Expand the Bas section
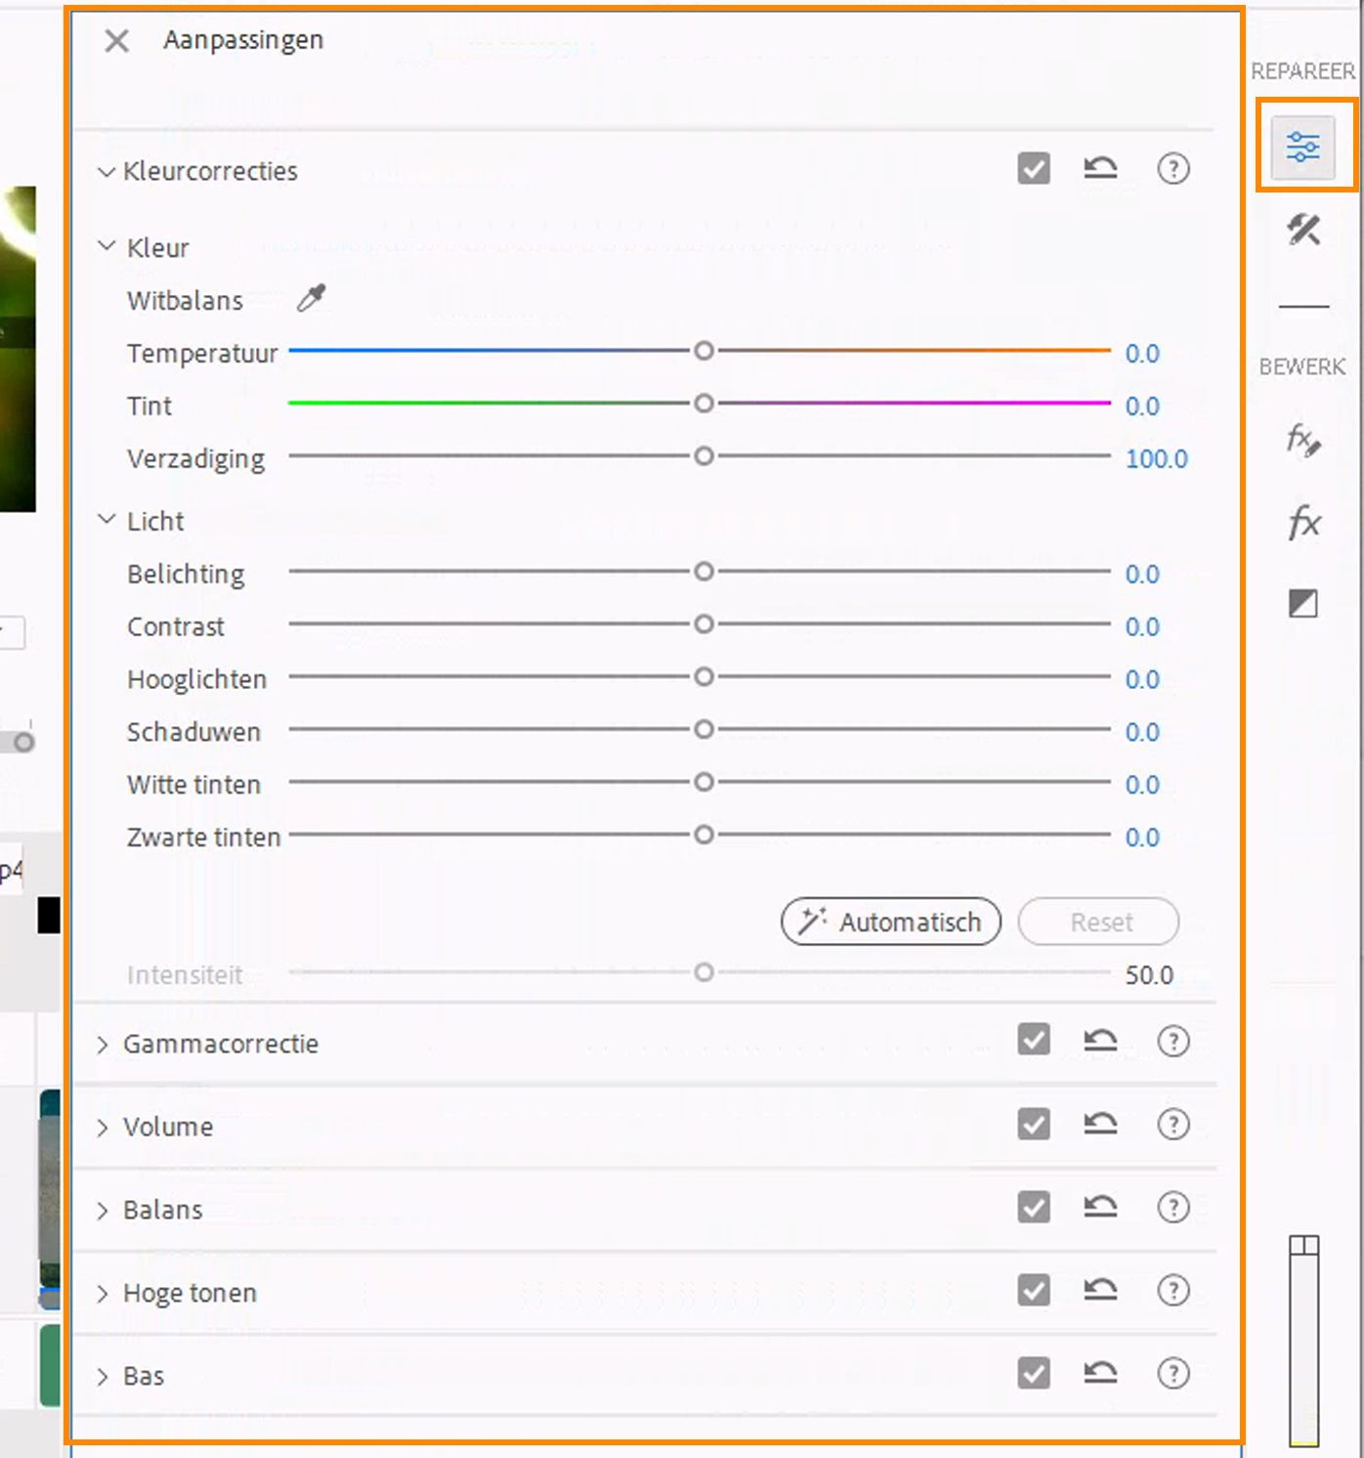1364x1458 pixels. (x=103, y=1377)
